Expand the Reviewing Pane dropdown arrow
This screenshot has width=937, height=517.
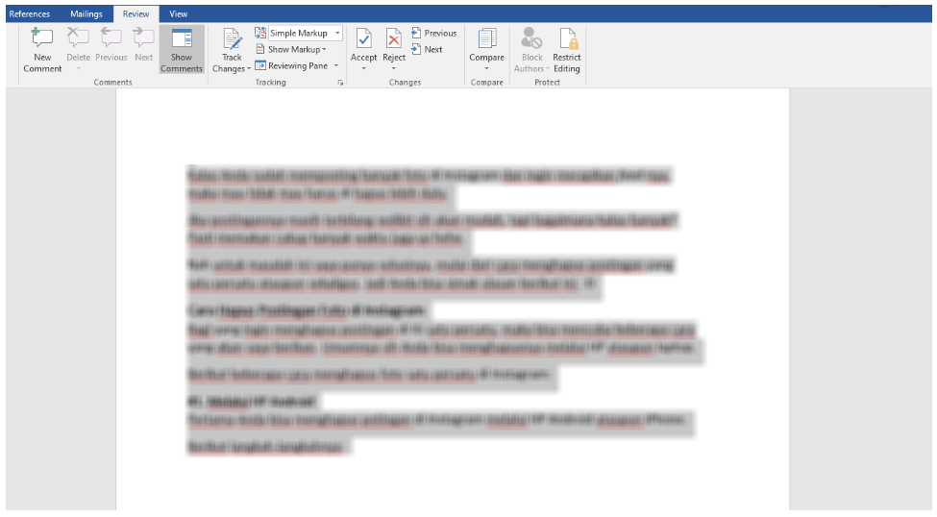point(336,65)
